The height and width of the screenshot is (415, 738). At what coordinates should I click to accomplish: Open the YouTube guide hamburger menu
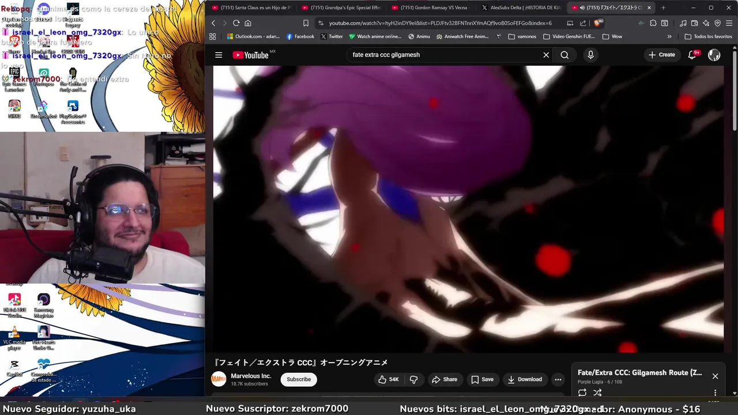click(x=219, y=55)
